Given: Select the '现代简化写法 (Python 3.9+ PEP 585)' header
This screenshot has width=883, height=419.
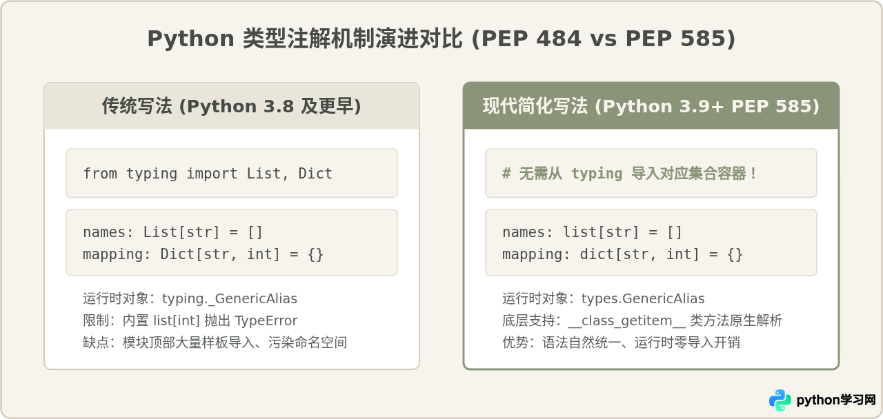Looking at the screenshot, I should coord(651,106).
